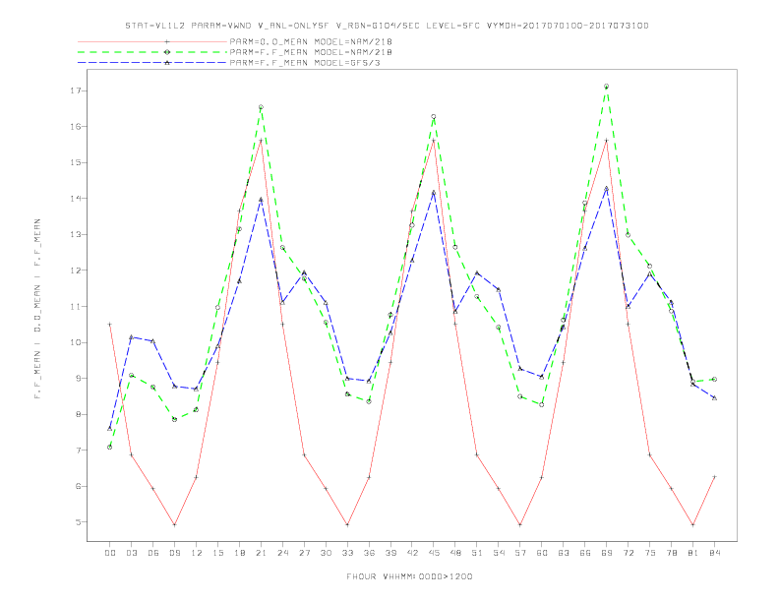Screen dimensions: 779x602
Task: Click x-axis forecast hour label 69
Action: [607, 553]
